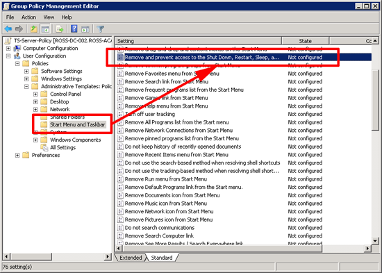
Task: Click the settings list scroll down arrow
Action: tap(375, 241)
